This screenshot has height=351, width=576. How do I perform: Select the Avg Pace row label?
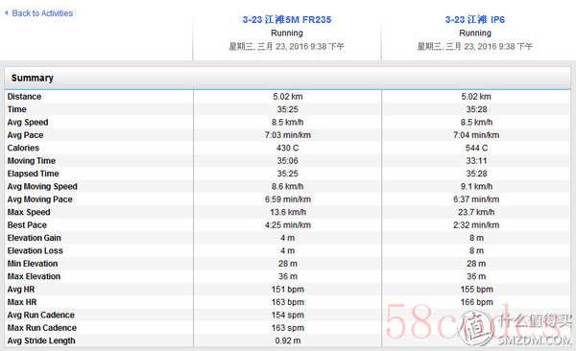[25, 135]
